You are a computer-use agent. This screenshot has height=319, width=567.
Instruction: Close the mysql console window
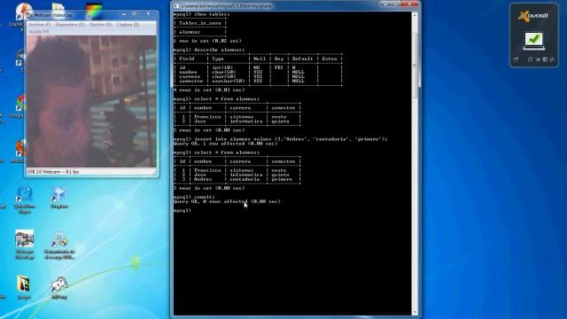[x=409, y=4]
